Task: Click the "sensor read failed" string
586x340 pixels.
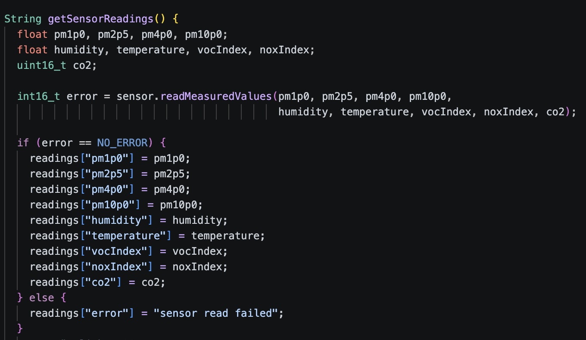Action: coord(216,313)
